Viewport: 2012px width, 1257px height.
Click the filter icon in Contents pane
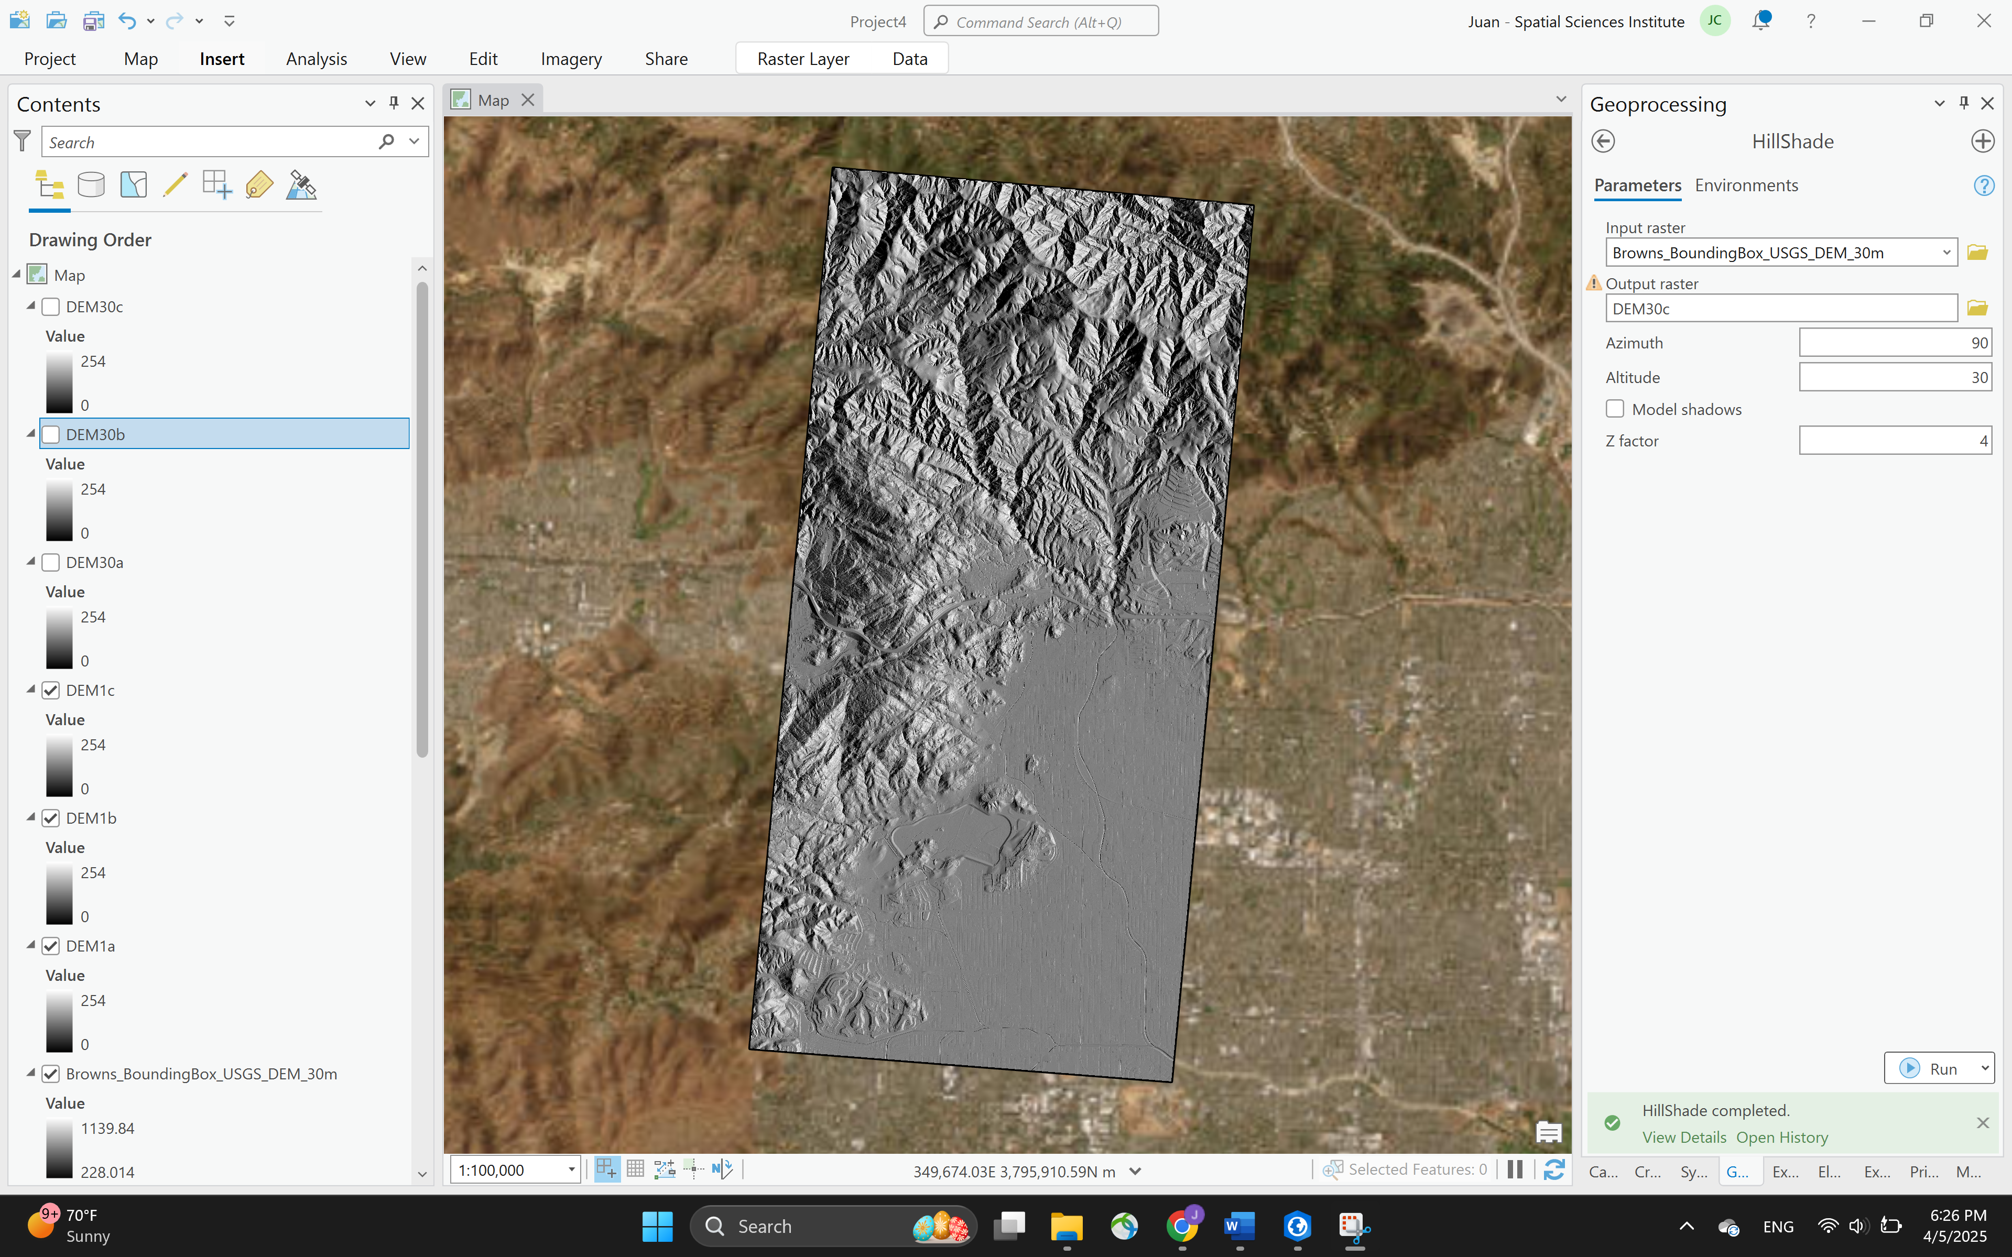coord(23,140)
